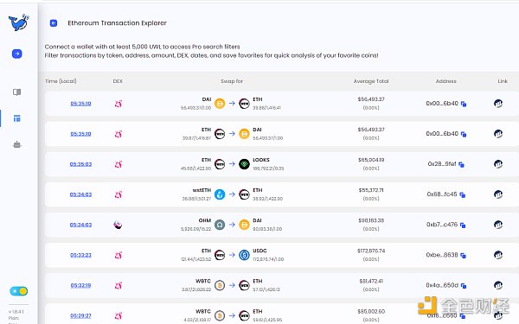Open the book icon in sidebar
The width and height of the screenshot is (519, 324).
17,92
